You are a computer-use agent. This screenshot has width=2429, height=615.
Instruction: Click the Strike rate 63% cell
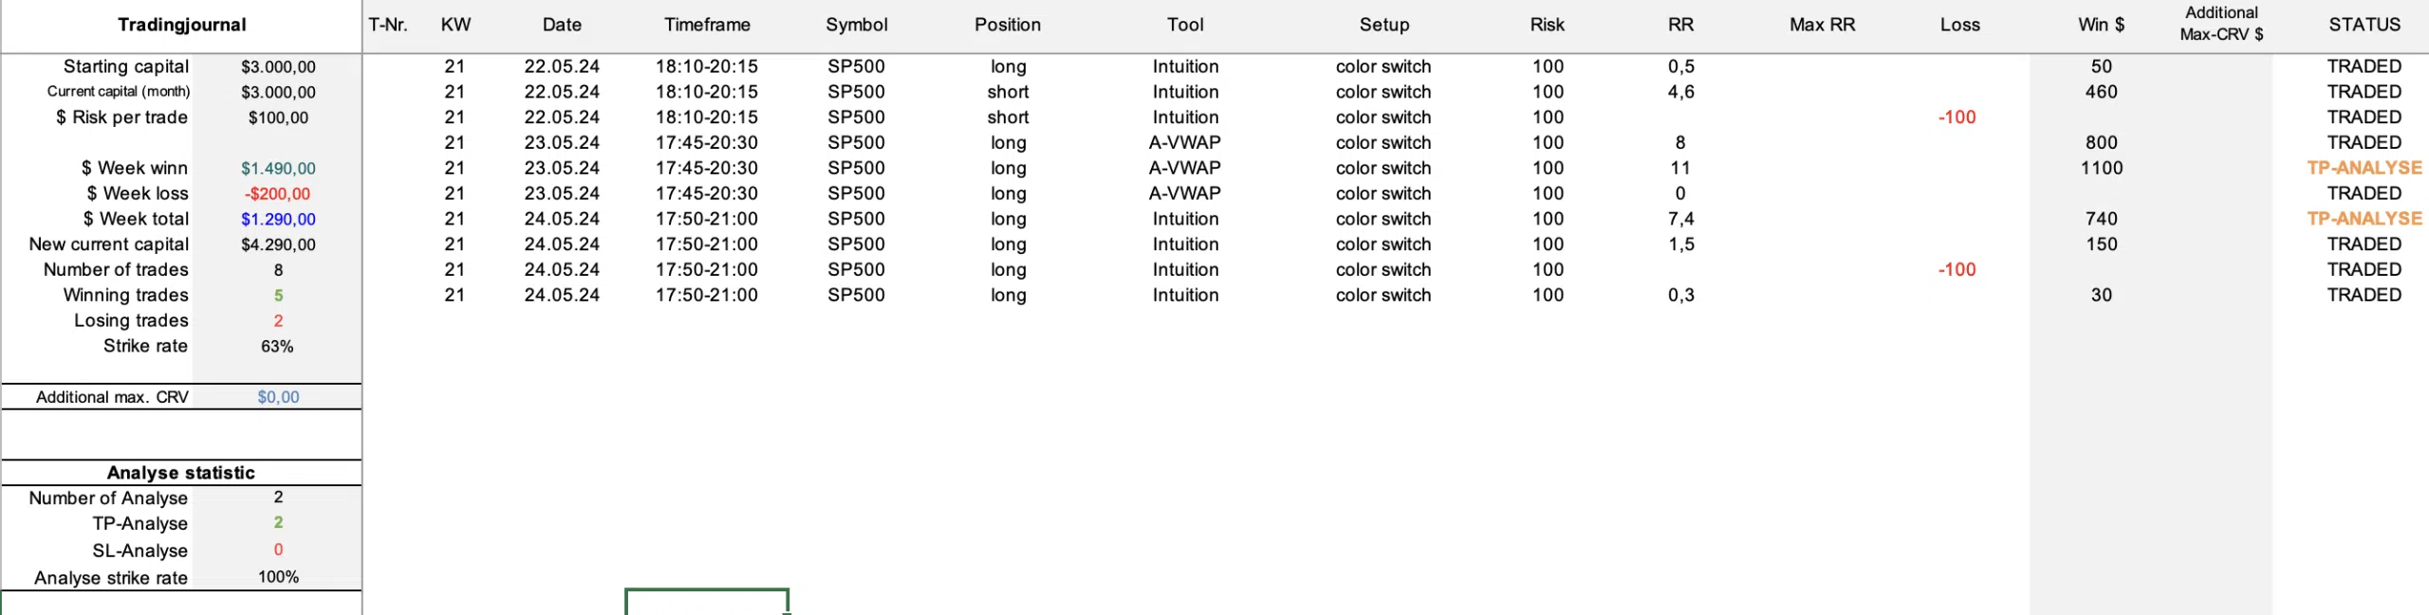(278, 347)
